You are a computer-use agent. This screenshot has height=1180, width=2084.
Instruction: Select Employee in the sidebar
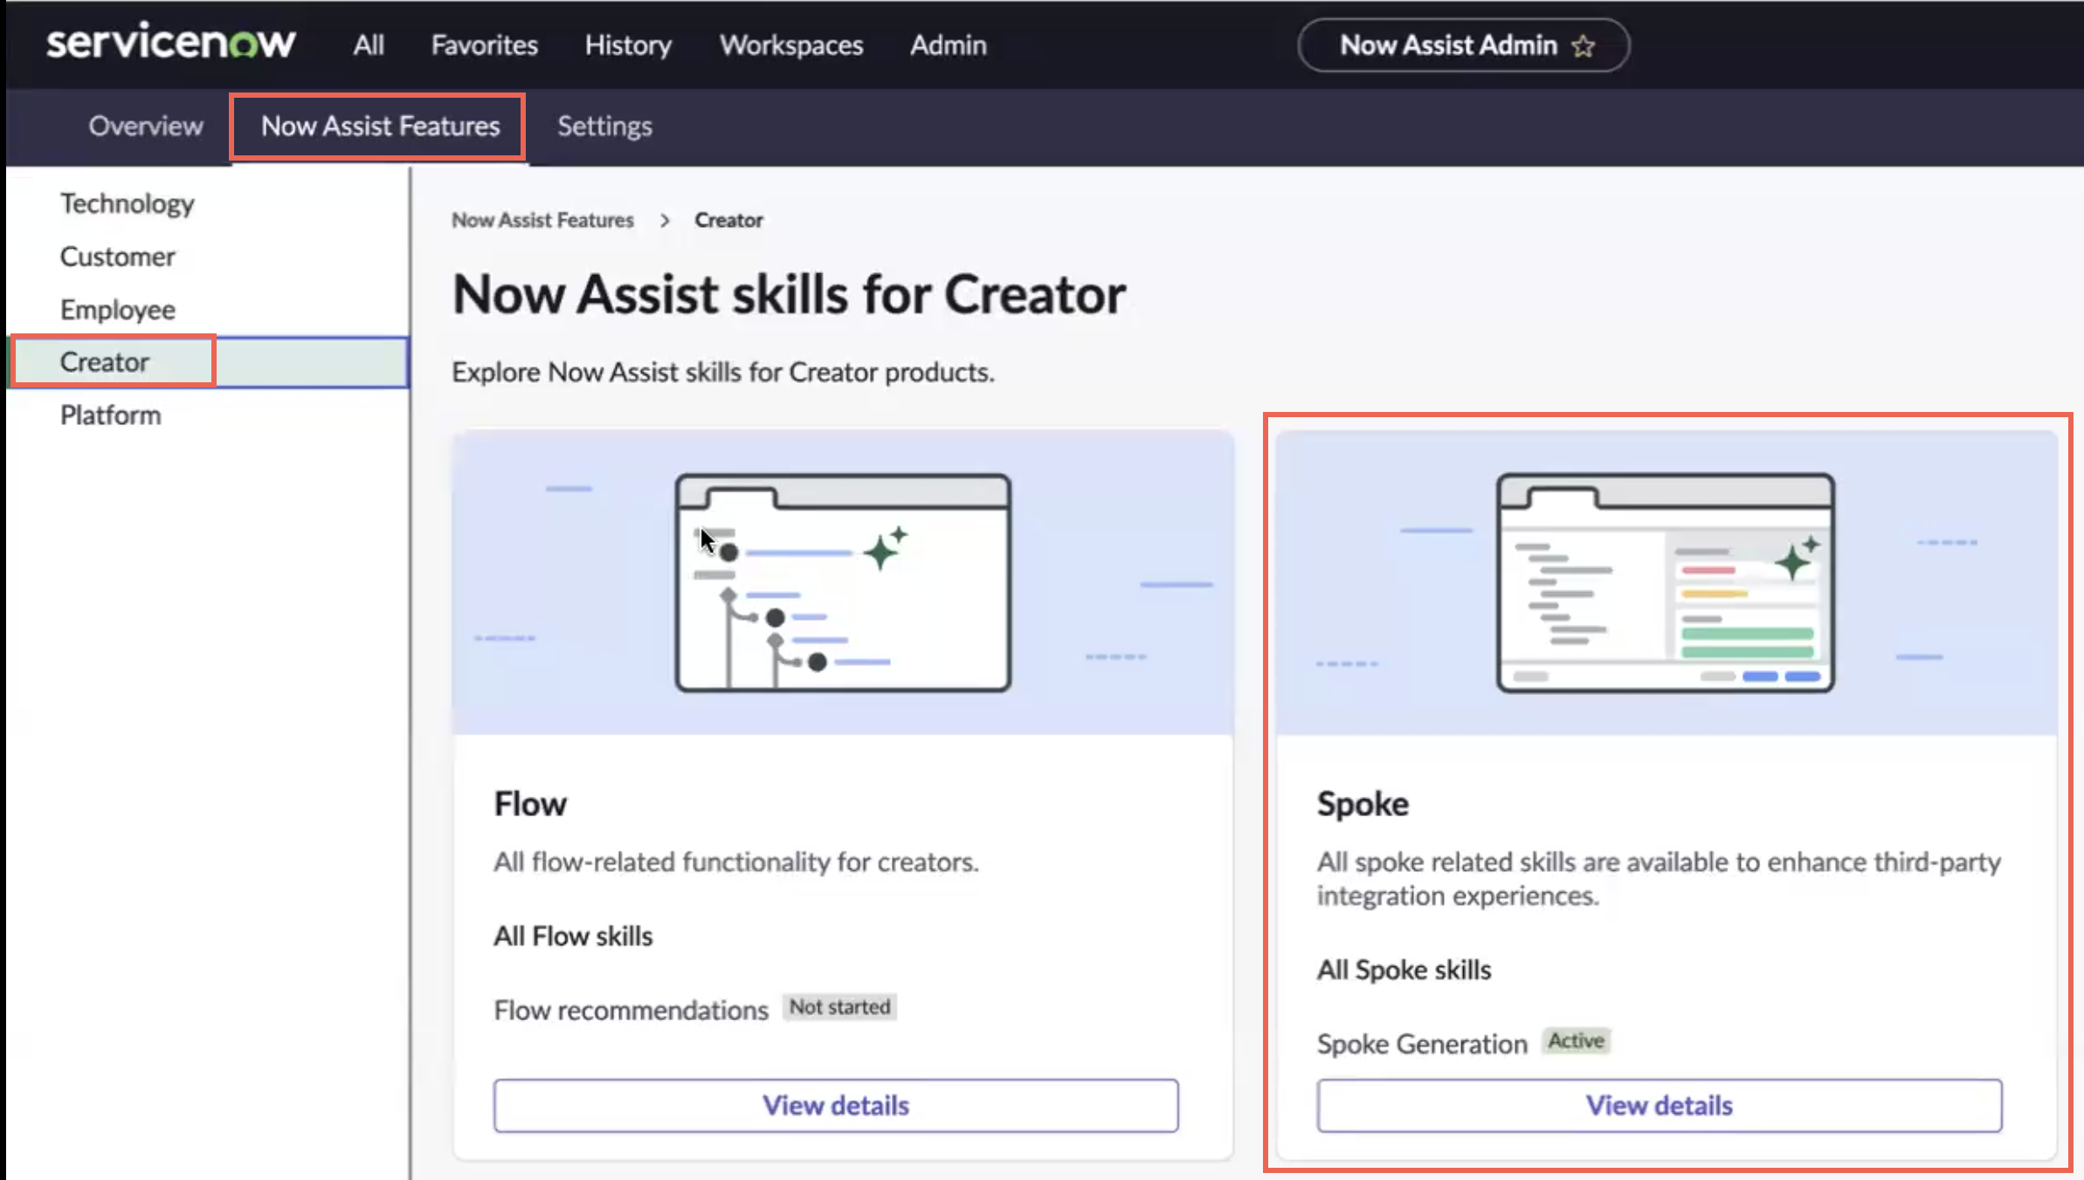coord(118,310)
